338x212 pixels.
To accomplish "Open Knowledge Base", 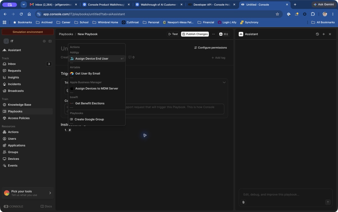I will tap(27, 105).
